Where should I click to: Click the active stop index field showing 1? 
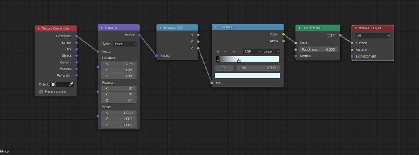click(224, 68)
